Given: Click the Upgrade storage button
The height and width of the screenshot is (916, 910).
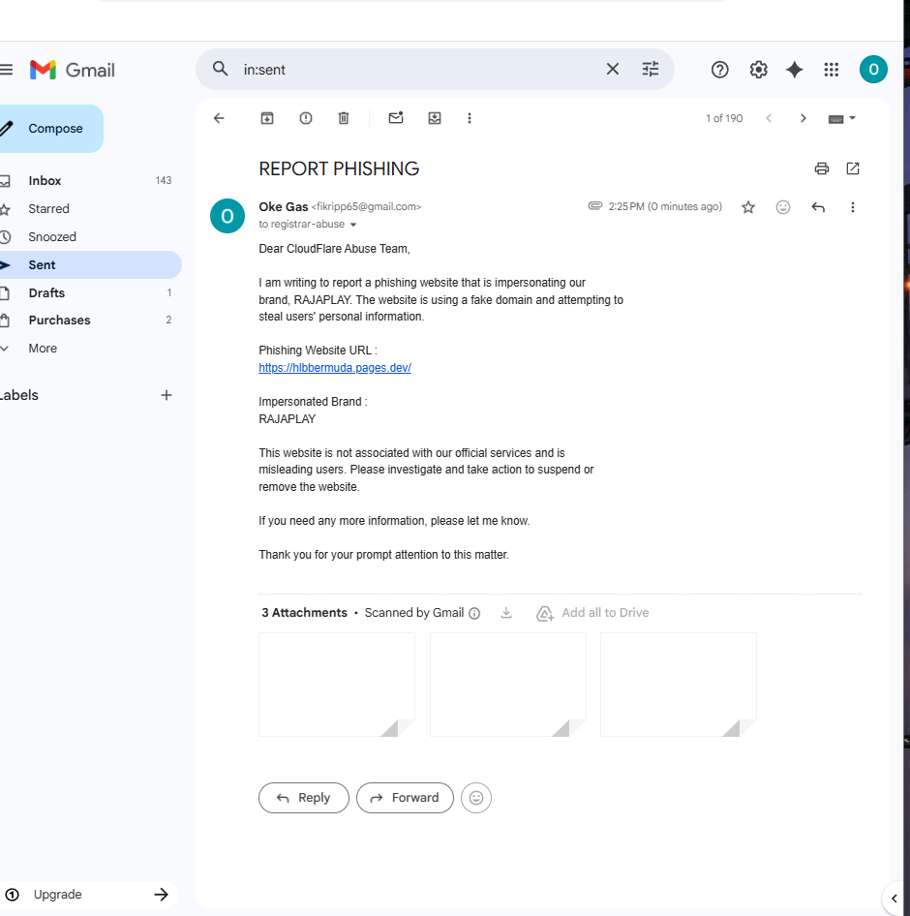Looking at the screenshot, I should coord(88,895).
